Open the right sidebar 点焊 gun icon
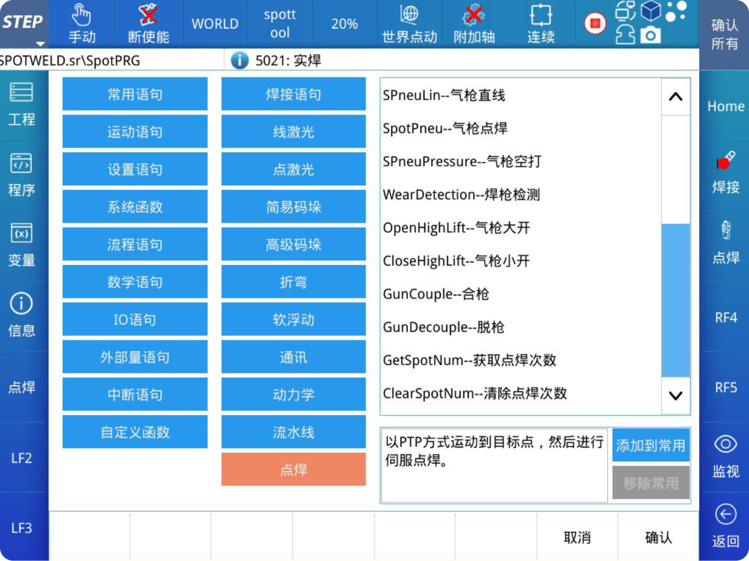 point(726,230)
